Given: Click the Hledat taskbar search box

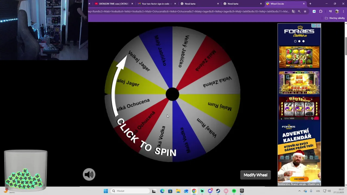Looking at the screenshot, I should click(x=130, y=191).
